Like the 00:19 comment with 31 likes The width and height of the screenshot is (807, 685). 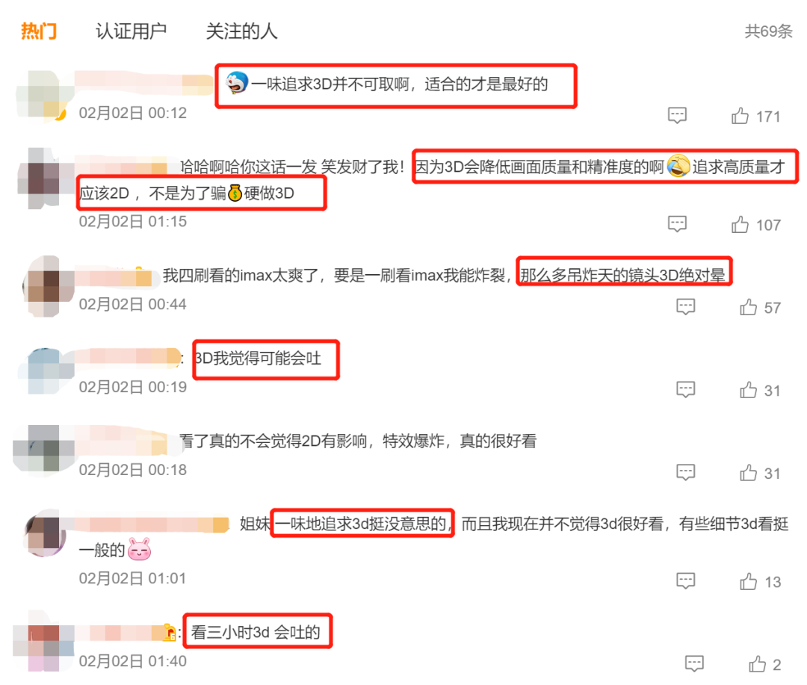(748, 390)
